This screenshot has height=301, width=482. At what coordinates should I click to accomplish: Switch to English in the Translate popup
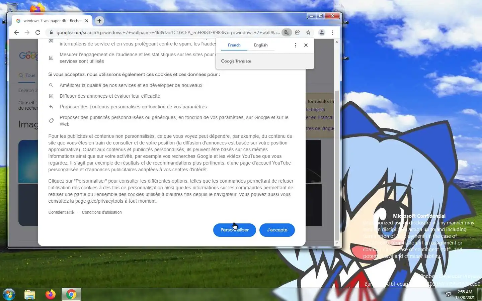click(261, 45)
